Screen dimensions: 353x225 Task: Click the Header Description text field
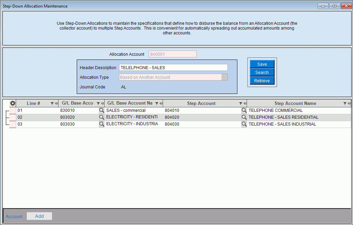point(173,68)
